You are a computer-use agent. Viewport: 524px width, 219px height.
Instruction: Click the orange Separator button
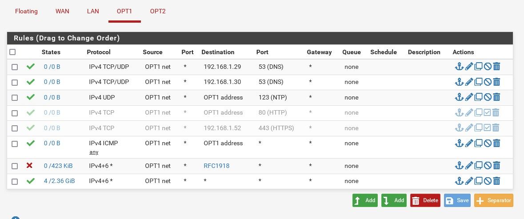coord(494,200)
